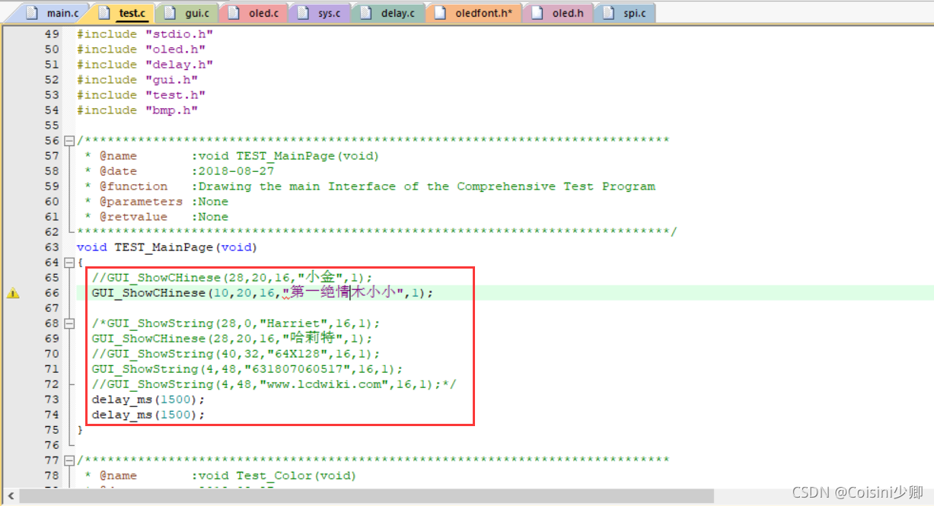Click the @name :void Test_Color(void) comment
934x506 pixels.
point(220,476)
